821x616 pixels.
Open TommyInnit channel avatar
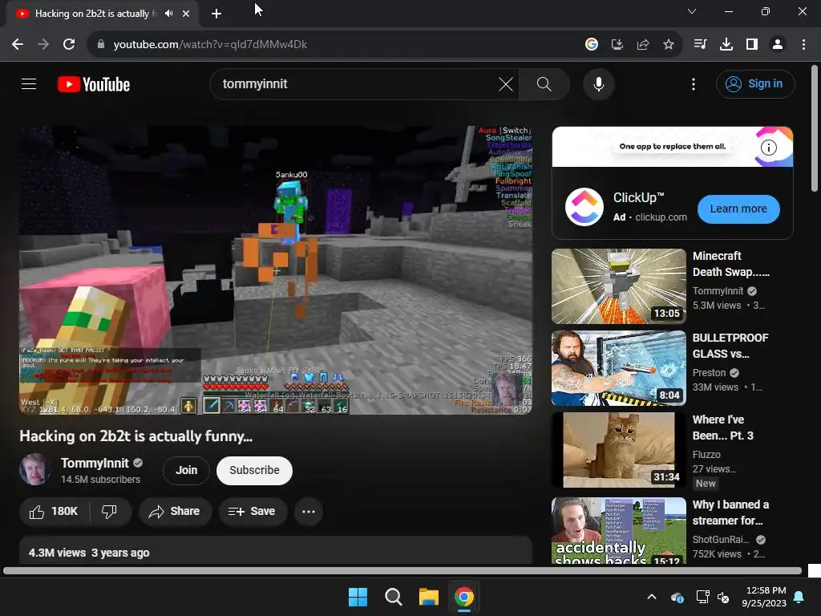coord(35,469)
